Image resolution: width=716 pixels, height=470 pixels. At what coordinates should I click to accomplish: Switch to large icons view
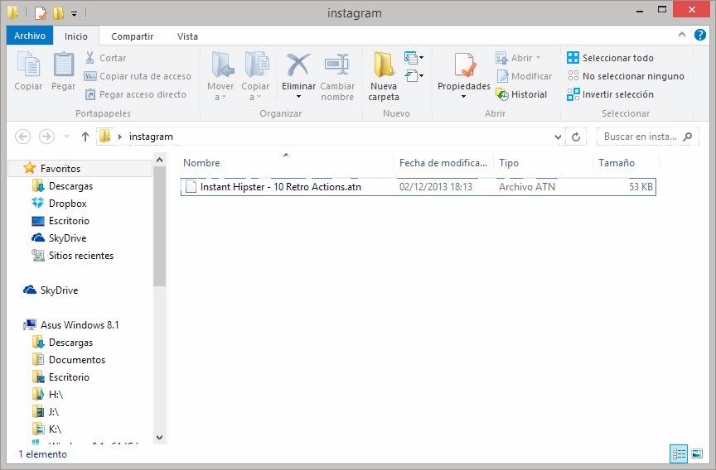tap(697, 453)
